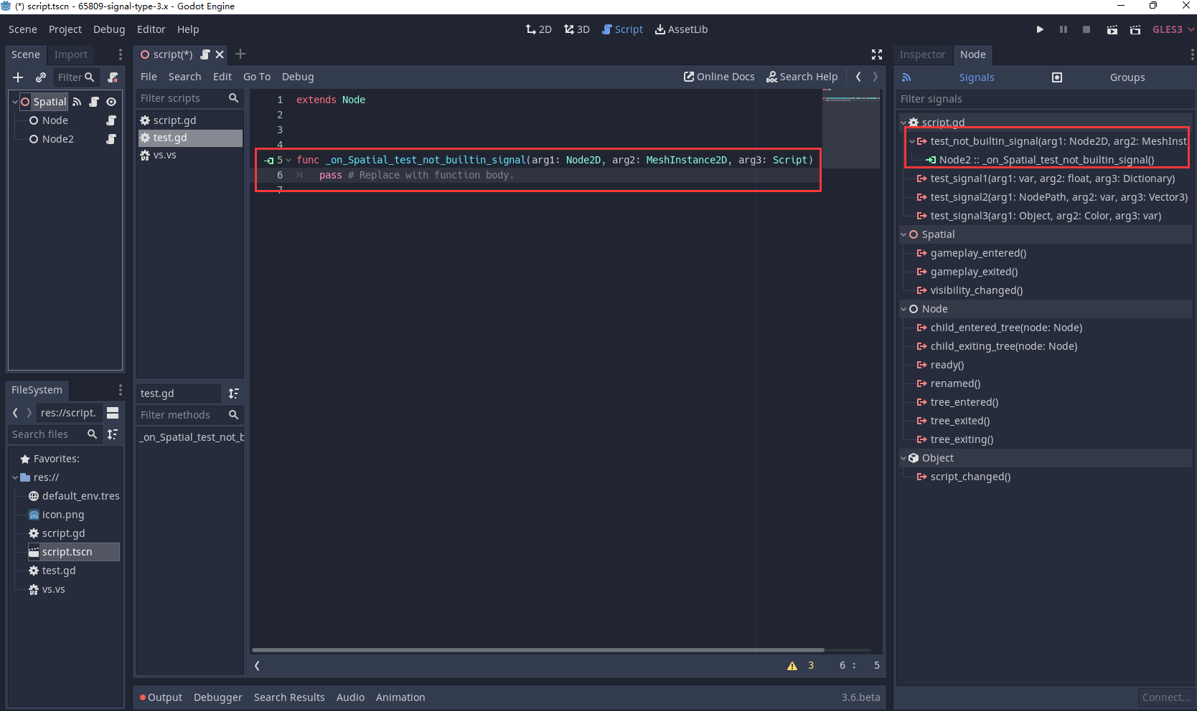Fold the function at line 5

[288, 160]
